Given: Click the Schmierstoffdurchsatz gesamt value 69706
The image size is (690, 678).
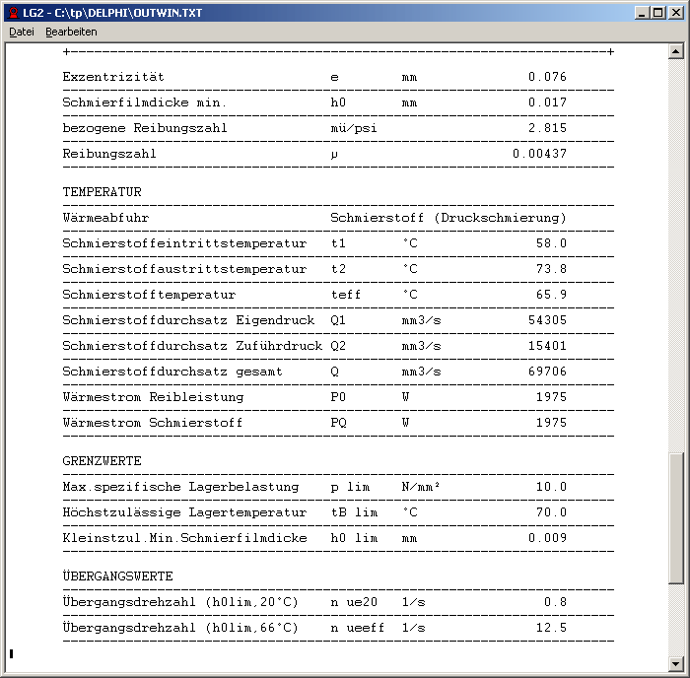Looking at the screenshot, I should (x=547, y=372).
